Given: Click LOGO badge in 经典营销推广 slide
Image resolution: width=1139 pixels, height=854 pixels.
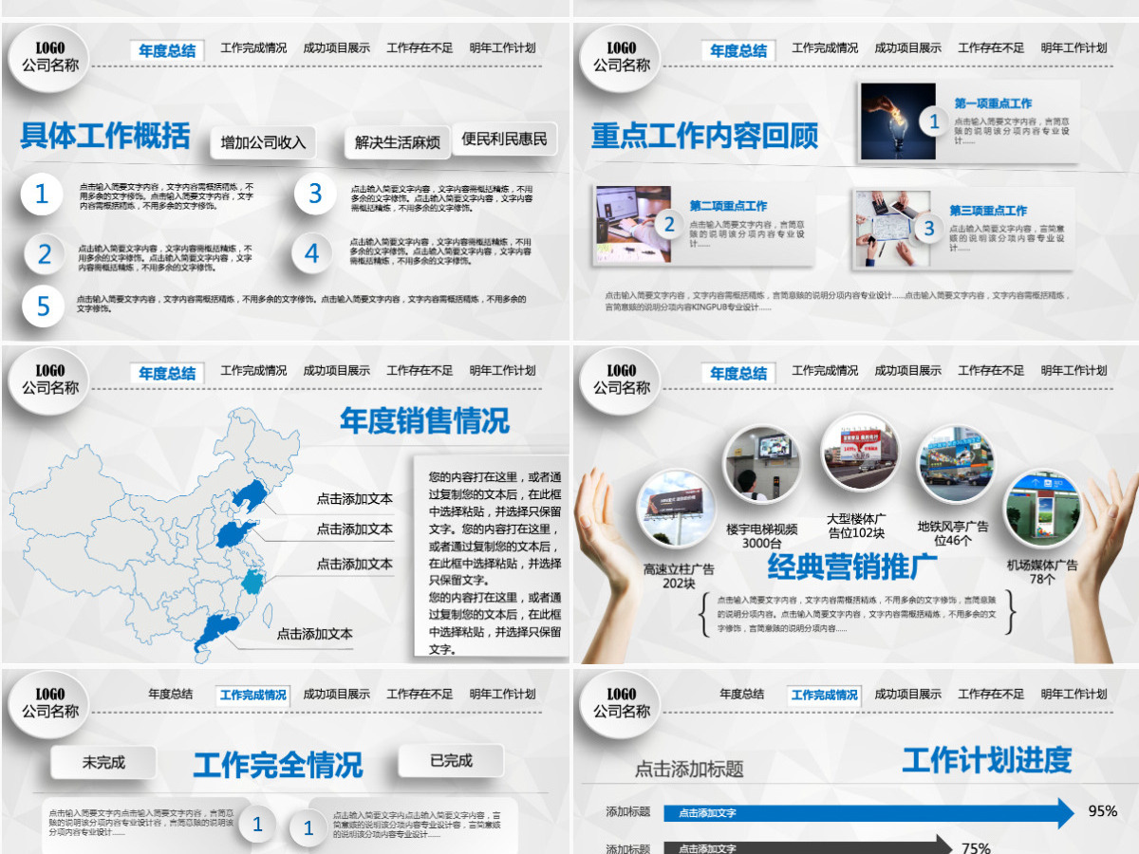Looking at the screenshot, I should pyautogui.click(x=622, y=380).
